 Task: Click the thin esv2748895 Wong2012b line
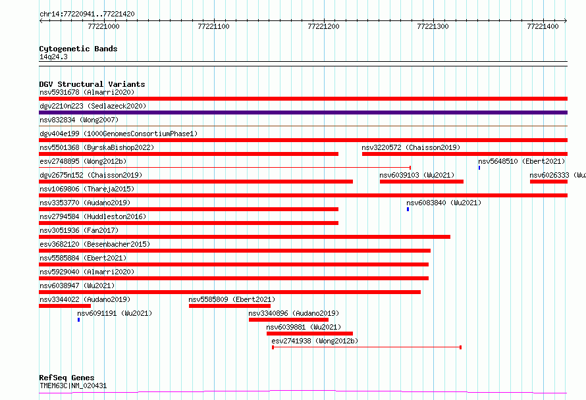tap(225, 168)
